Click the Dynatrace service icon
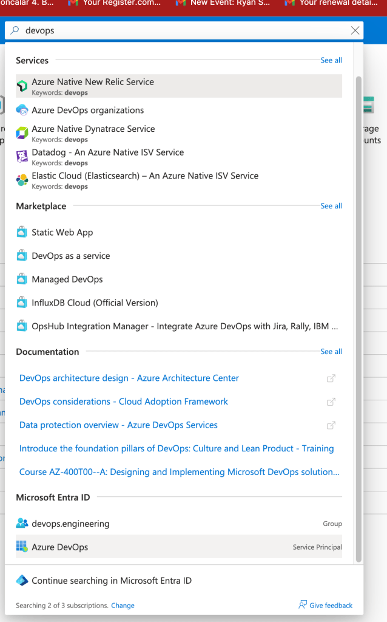This screenshot has width=387, height=622. pos(22,132)
